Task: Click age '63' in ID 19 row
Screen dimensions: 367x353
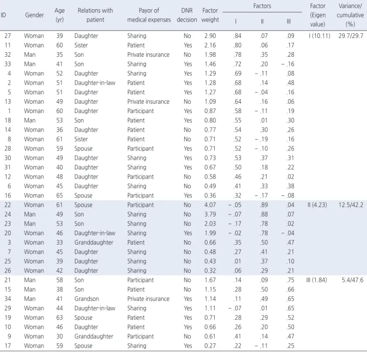Action: [x=59, y=317]
